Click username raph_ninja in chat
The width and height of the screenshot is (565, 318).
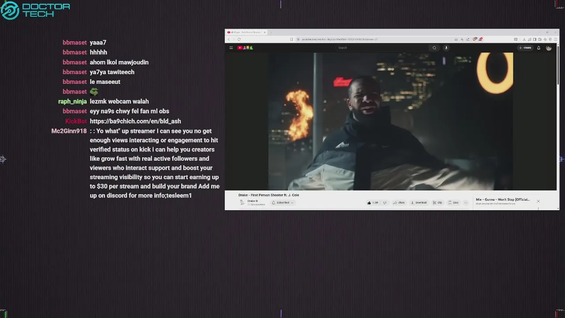pos(72,102)
